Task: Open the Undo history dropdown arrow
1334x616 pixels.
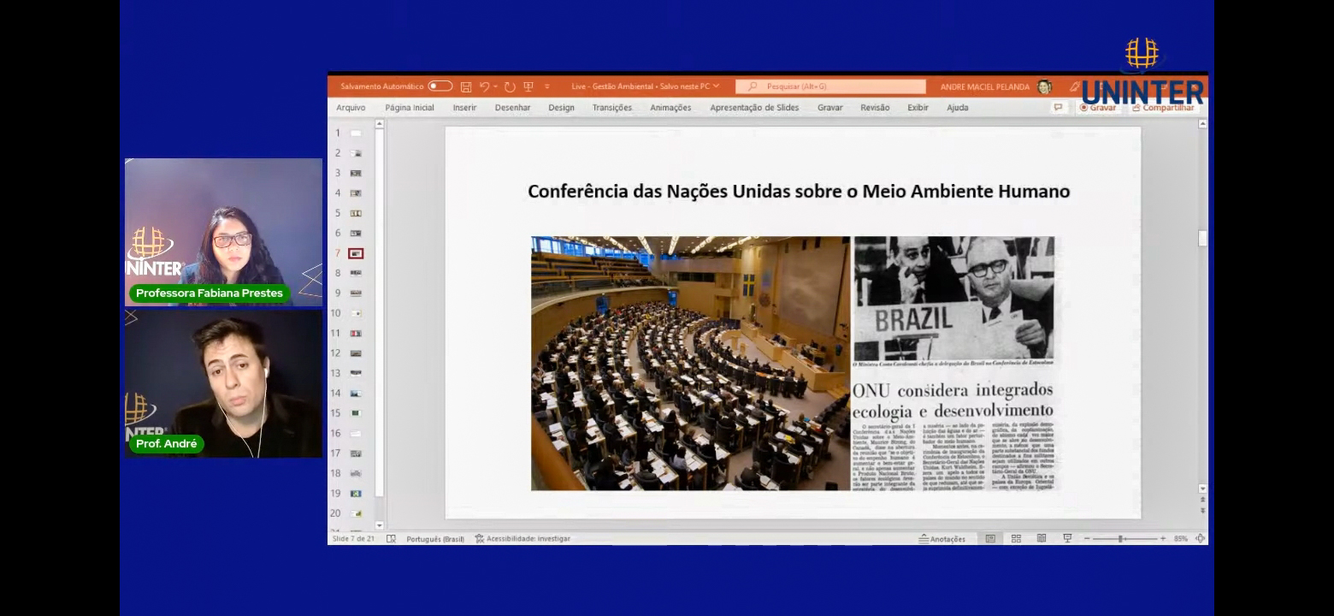Action: 495,86
